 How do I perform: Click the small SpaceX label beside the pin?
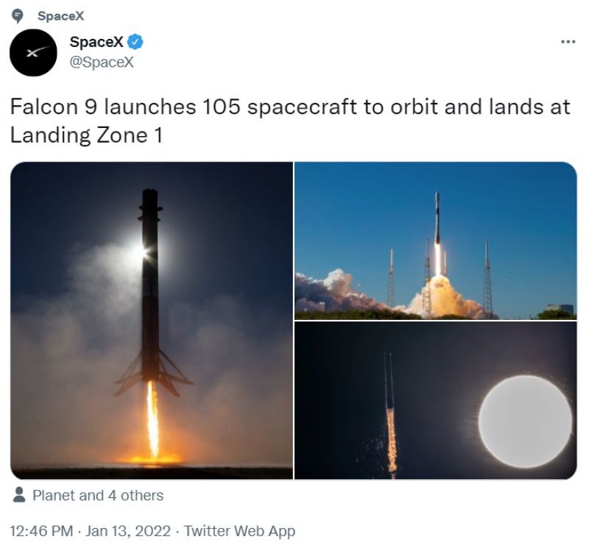pos(60,16)
